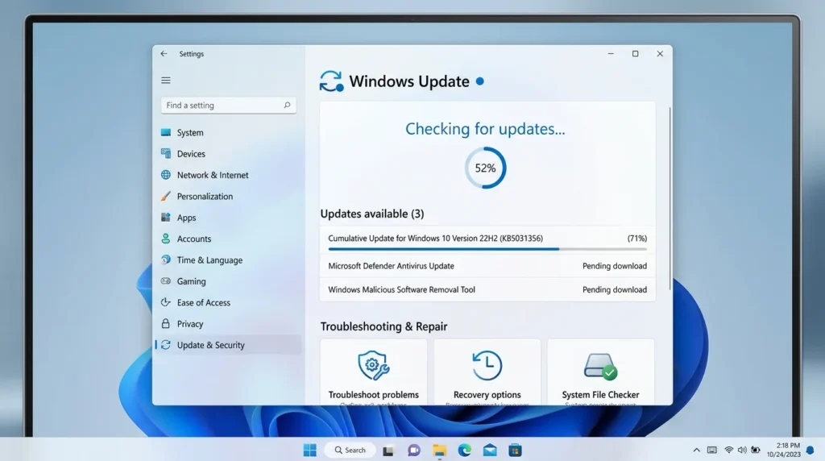This screenshot has height=461, width=825.
Task: Click the Devices icon in sidebar
Action: click(166, 153)
